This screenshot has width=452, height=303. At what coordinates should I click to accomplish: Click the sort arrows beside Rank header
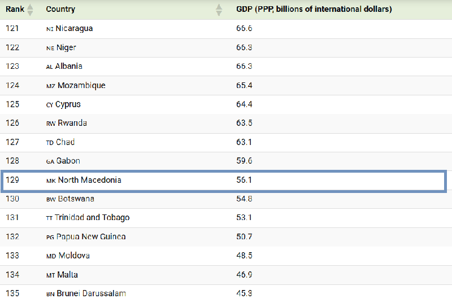click(30, 10)
